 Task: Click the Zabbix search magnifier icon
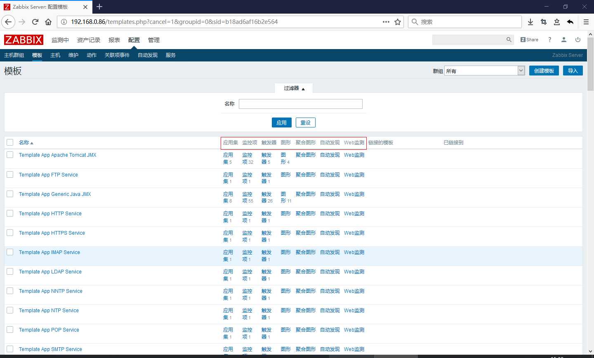pos(509,40)
